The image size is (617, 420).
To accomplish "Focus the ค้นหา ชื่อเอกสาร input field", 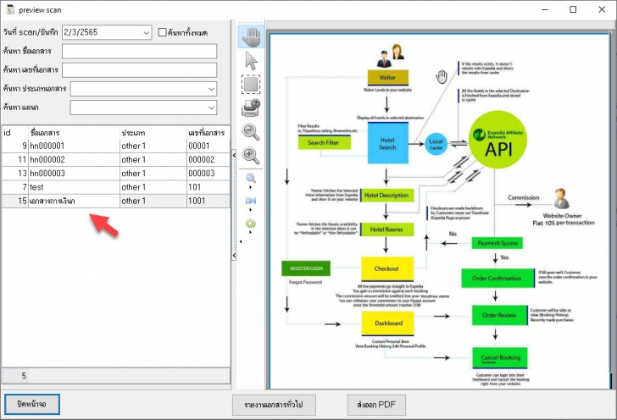I will 139,51.
